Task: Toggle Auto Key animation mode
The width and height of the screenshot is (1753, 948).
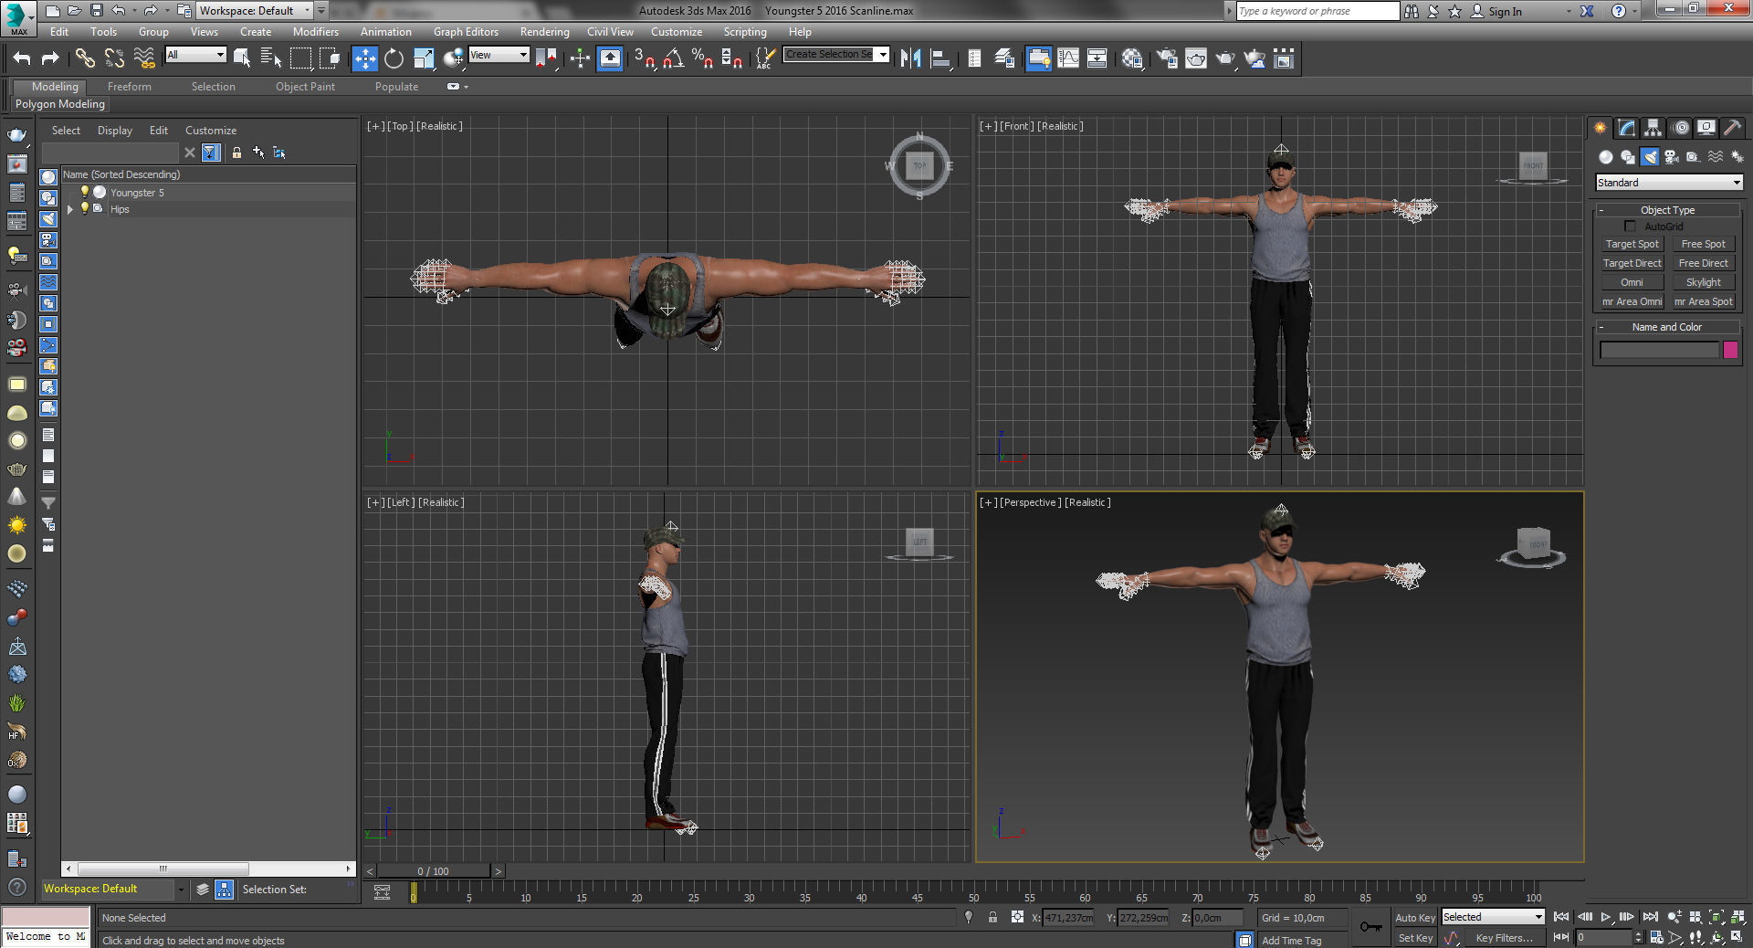Action: (x=1415, y=918)
